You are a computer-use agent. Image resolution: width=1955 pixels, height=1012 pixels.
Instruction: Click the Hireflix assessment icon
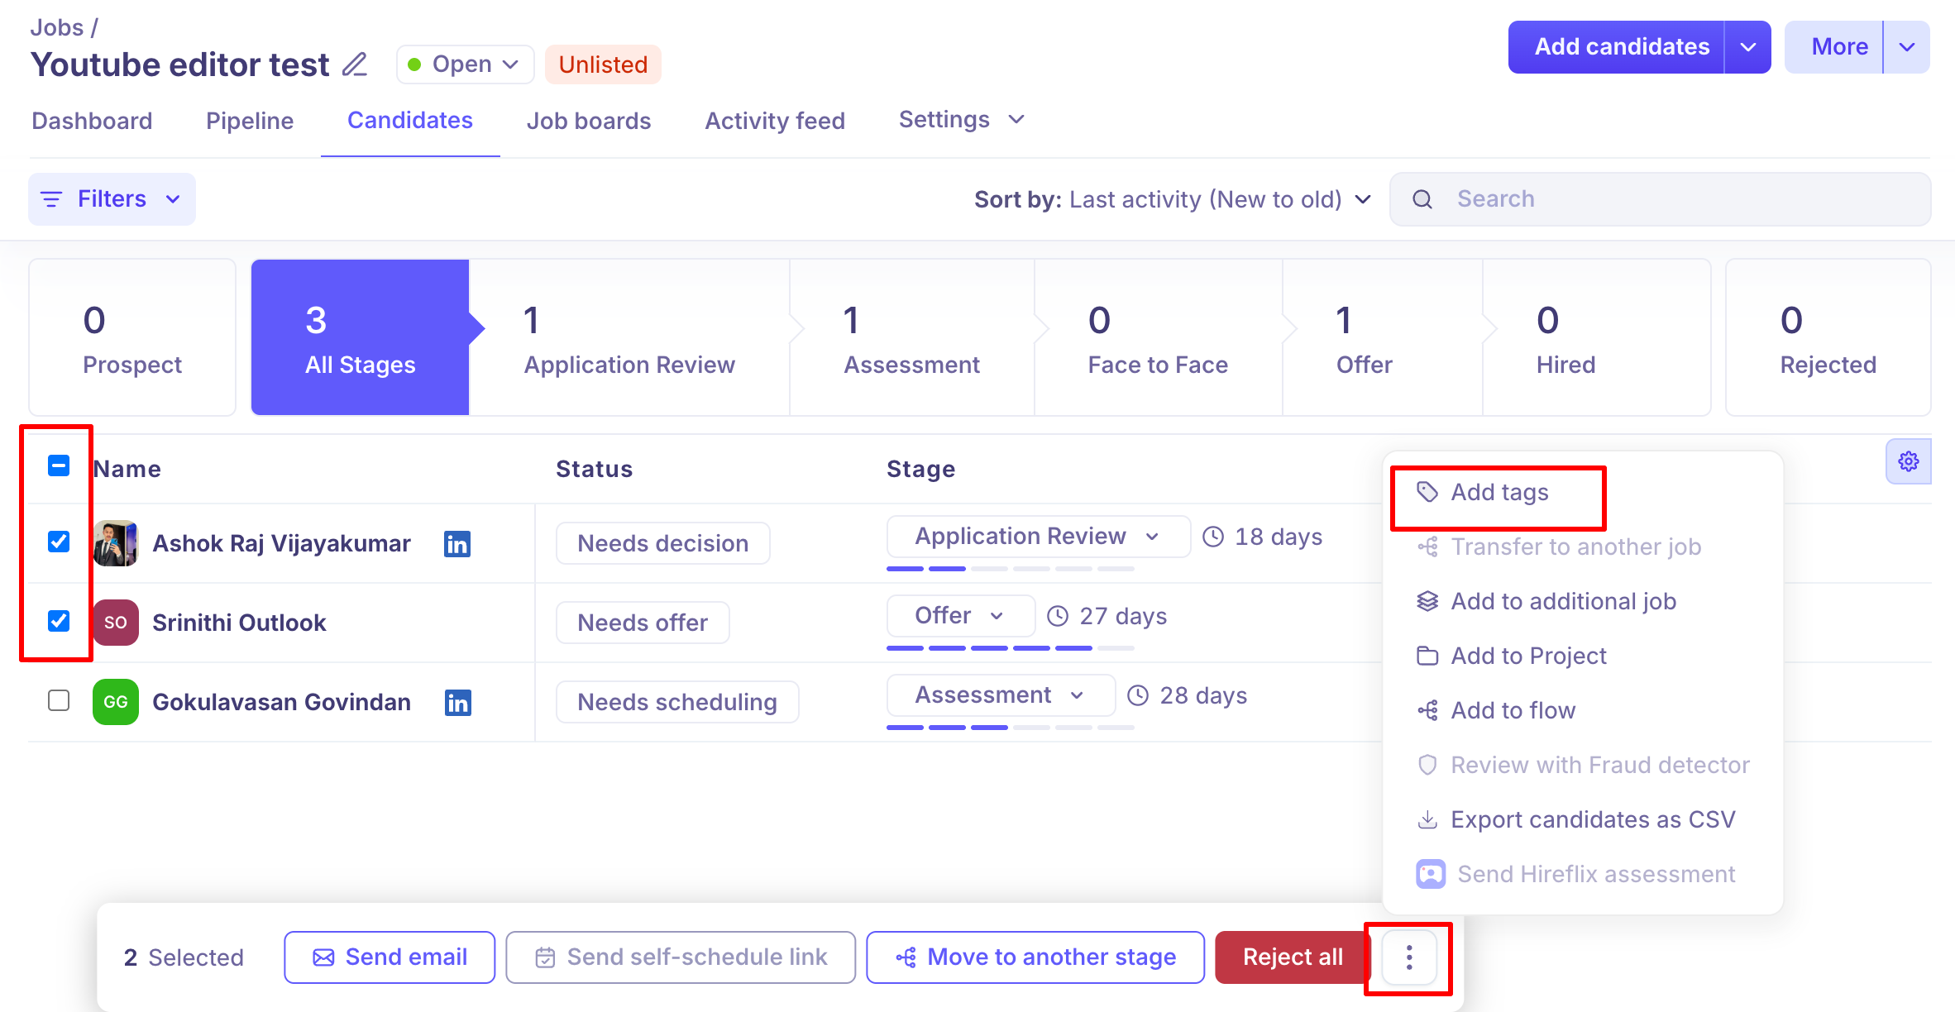1431,874
